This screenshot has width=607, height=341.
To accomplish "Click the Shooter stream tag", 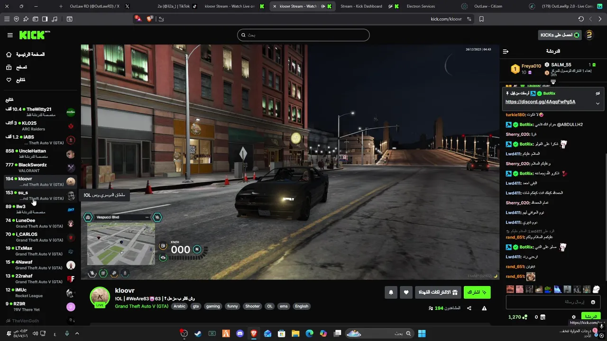I will (252, 306).
